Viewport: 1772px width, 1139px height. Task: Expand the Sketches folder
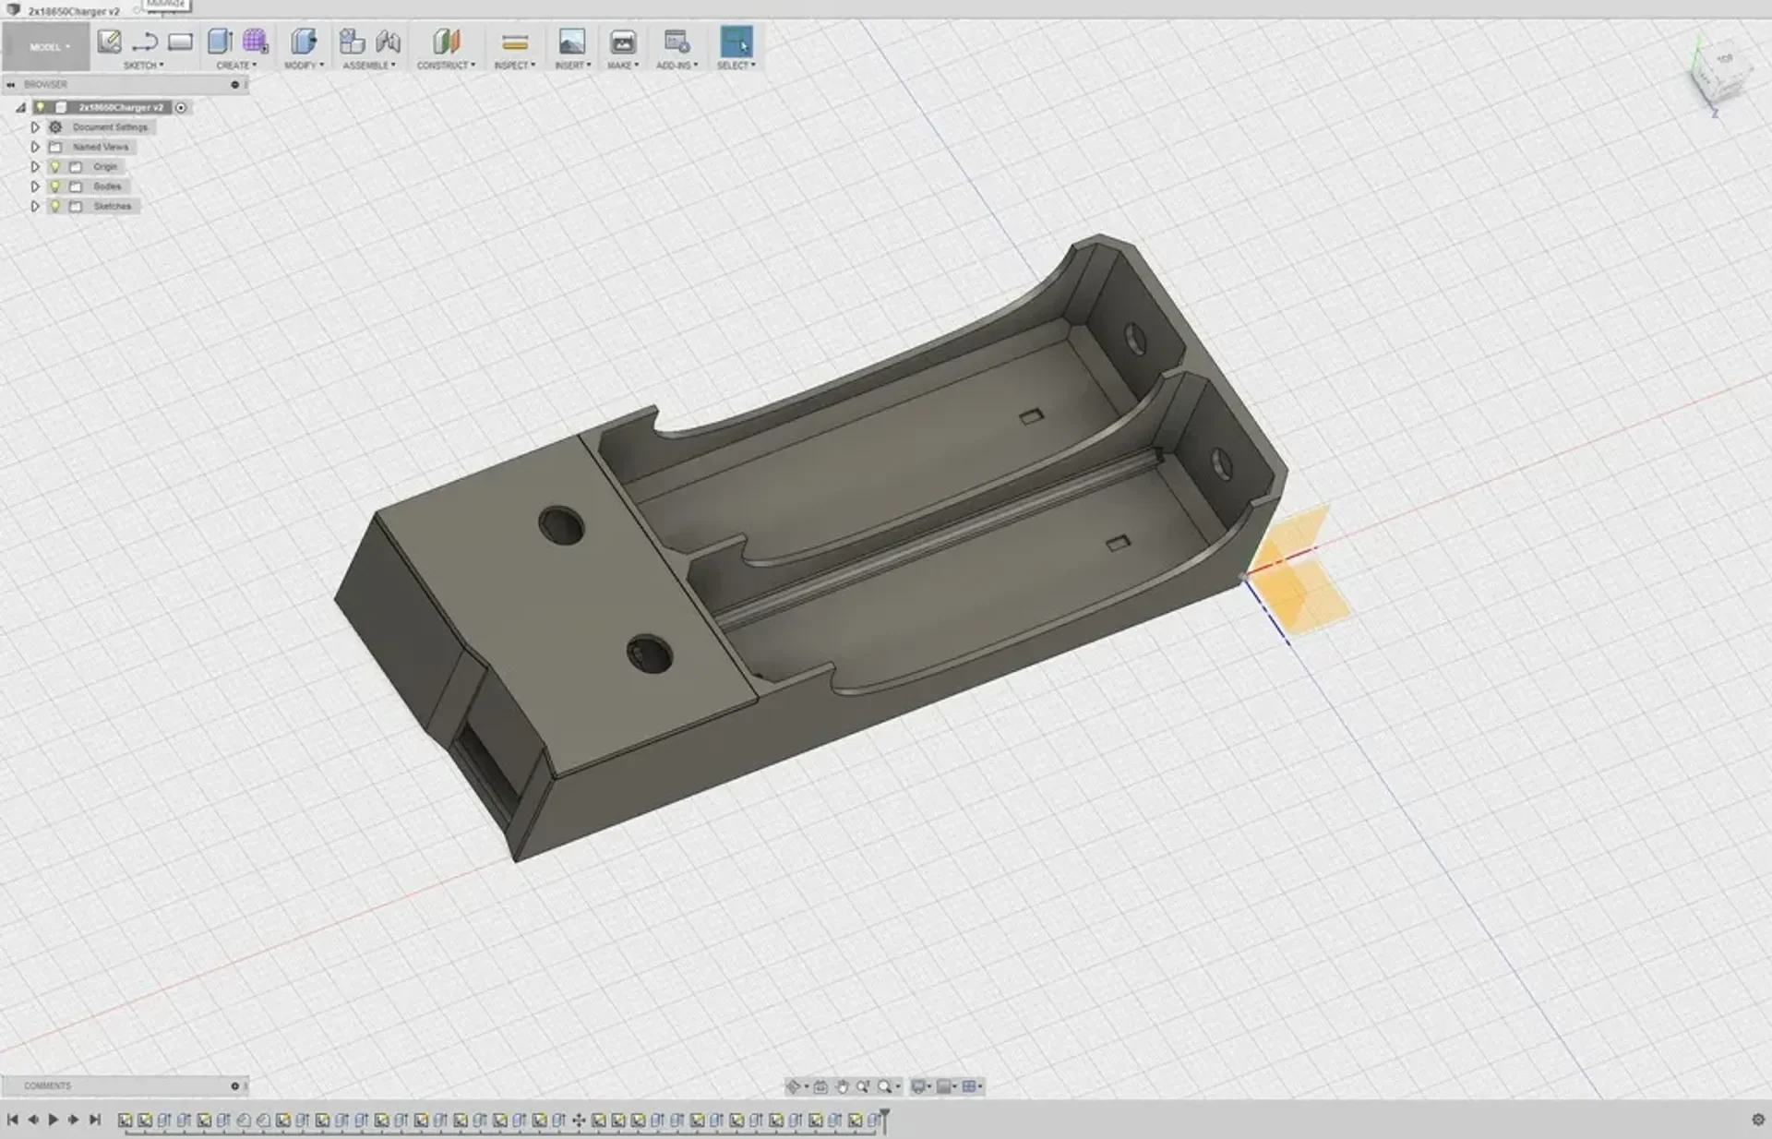click(x=35, y=207)
